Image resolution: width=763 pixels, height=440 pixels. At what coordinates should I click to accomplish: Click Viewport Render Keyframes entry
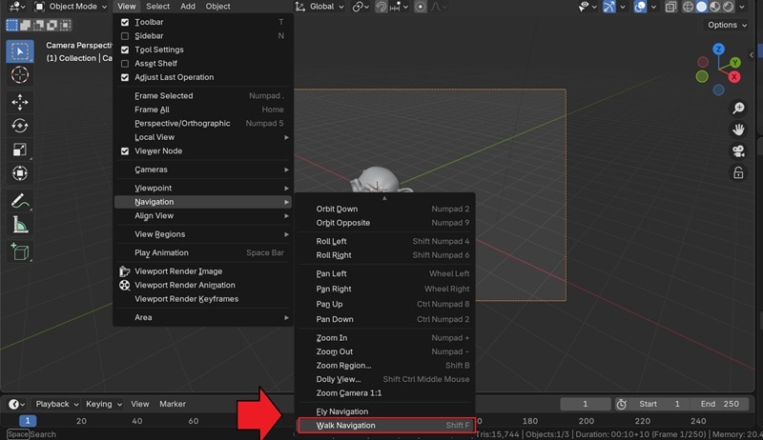[x=203, y=299]
